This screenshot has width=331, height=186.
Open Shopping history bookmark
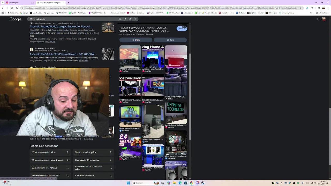click(x=286, y=13)
